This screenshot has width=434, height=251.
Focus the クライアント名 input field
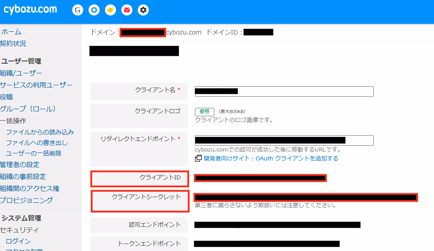pyautogui.click(x=284, y=91)
